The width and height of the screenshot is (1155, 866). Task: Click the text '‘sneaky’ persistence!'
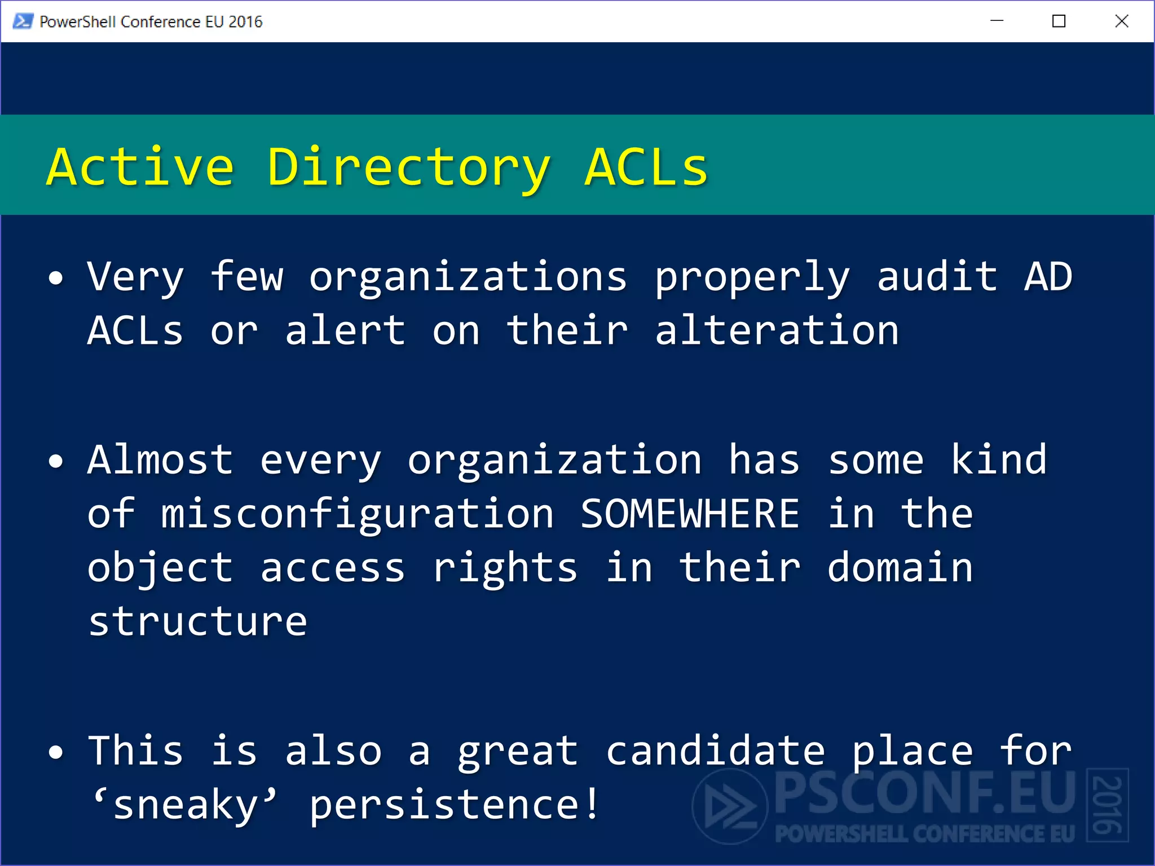coord(345,805)
